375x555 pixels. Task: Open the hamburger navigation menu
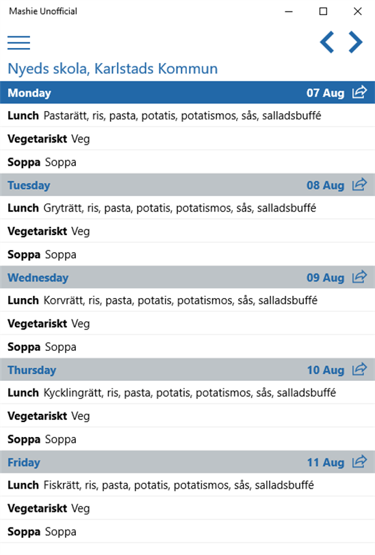(x=18, y=42)
